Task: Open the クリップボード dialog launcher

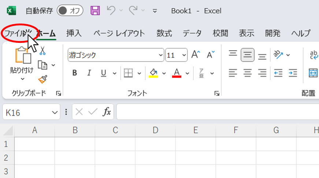Action: [x=59, y=93]
